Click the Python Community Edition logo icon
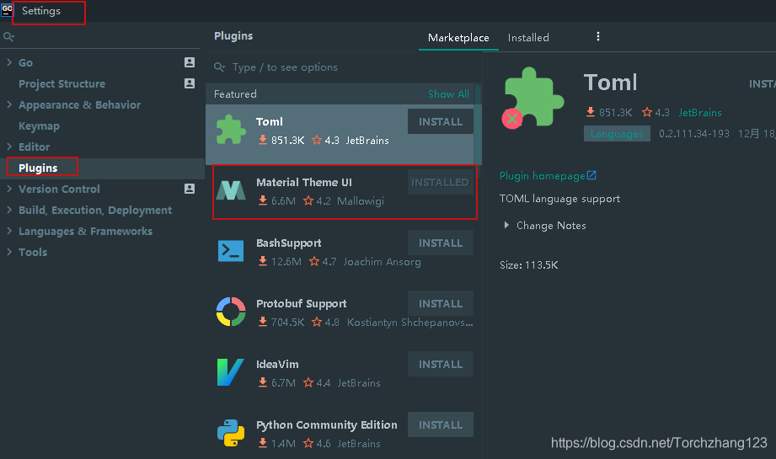 [231, 433]
